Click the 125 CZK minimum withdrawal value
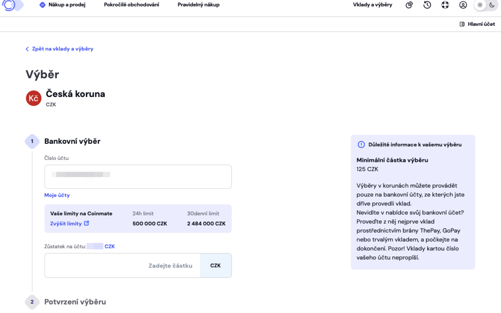Viewport: 501px width, 313px height. (367, 169)
